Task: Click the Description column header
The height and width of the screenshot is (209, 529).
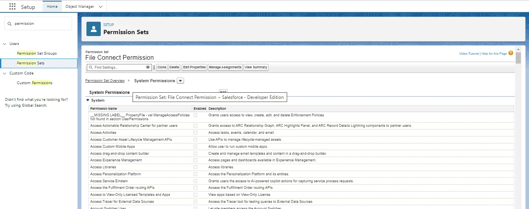Action: click(x=217, y=109)
